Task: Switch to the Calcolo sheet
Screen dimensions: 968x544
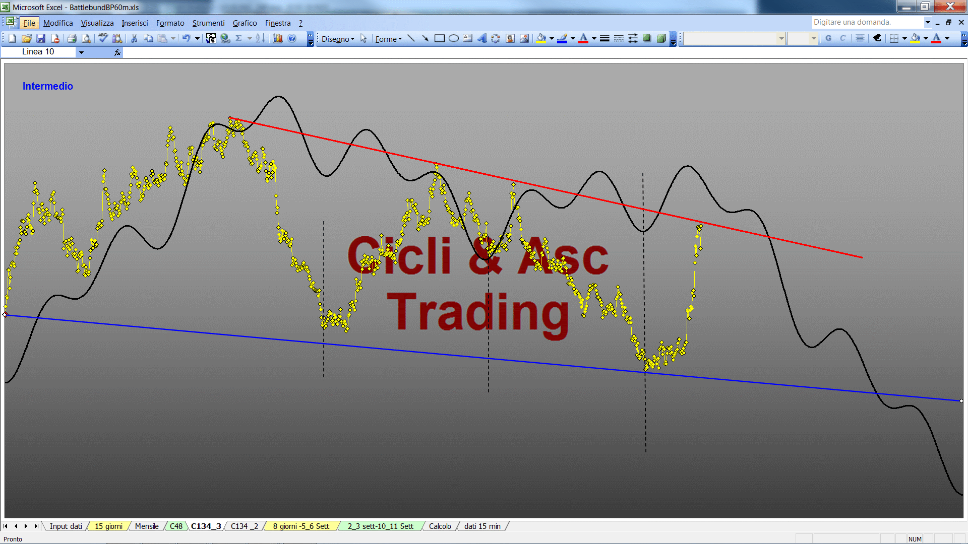Action: pyautogui.click(x=440, y=526)
